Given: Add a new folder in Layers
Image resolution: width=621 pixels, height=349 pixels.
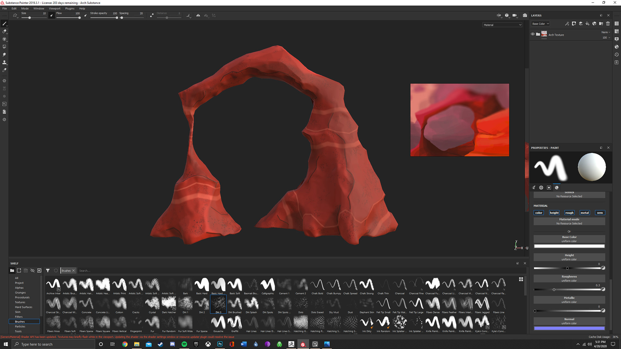Looking at the screenshot, I should [601, 24].
